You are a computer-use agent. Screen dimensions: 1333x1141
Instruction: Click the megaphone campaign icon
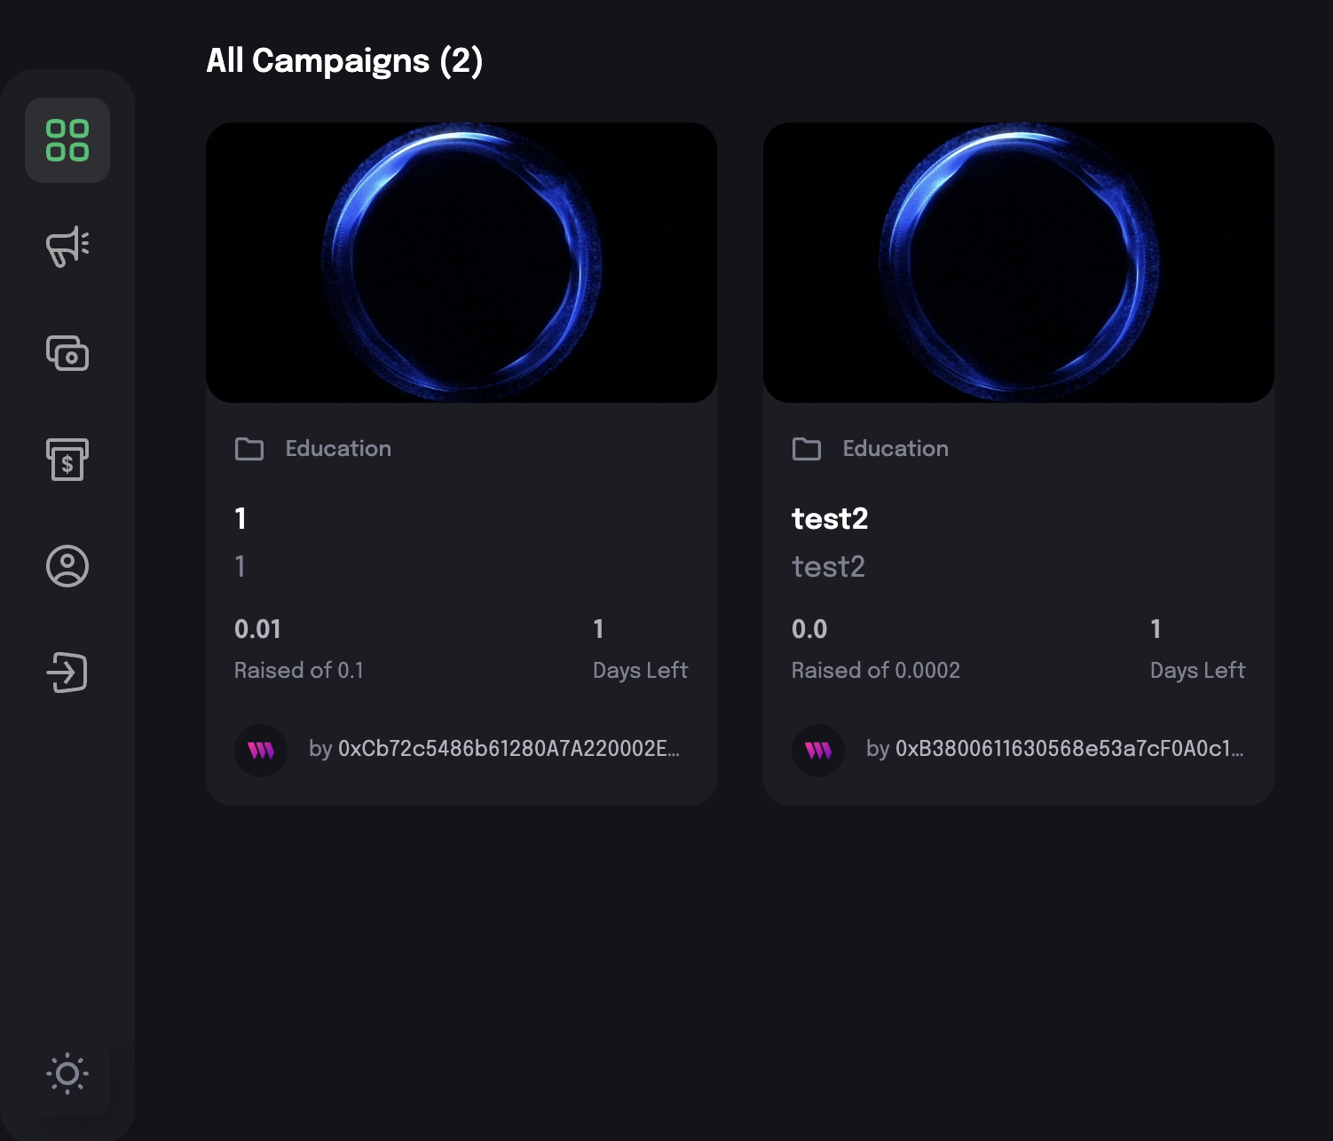(x=67, y=247)
